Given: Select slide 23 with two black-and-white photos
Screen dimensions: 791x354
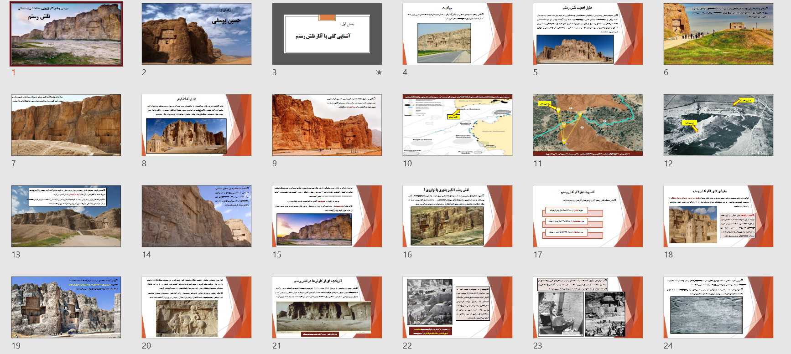Looking at the screenshot, I should [588, 308].
